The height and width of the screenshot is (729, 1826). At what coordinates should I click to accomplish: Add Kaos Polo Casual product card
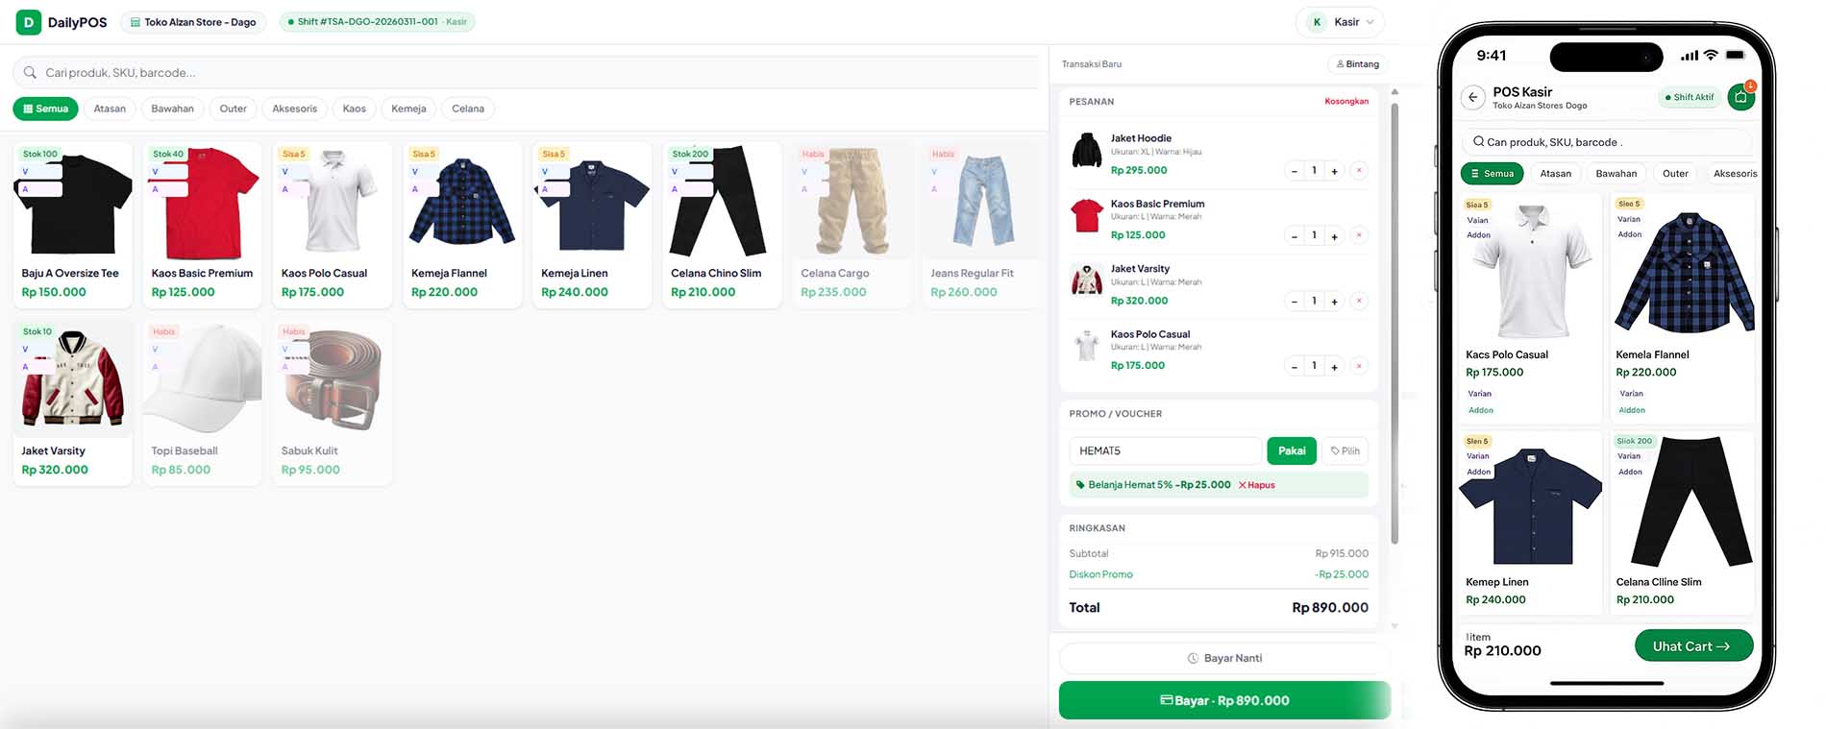(x=333, y=225)
